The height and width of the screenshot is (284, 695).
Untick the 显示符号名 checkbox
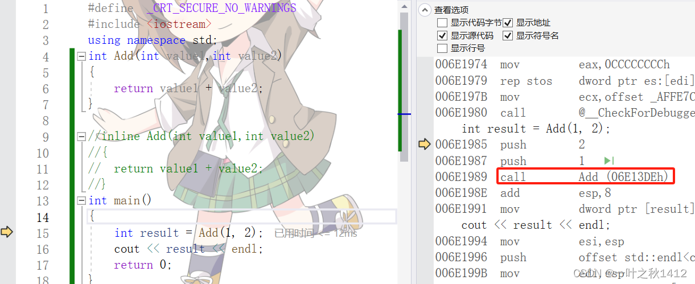tap(508, 35)
